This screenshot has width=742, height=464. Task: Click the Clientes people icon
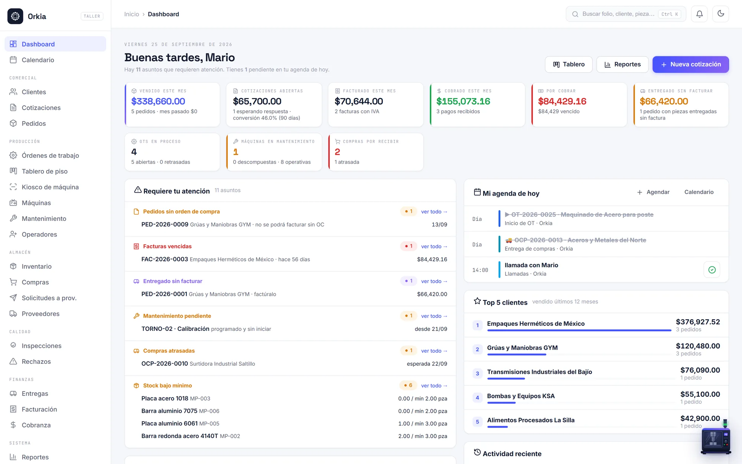click(x=13, y=92)
